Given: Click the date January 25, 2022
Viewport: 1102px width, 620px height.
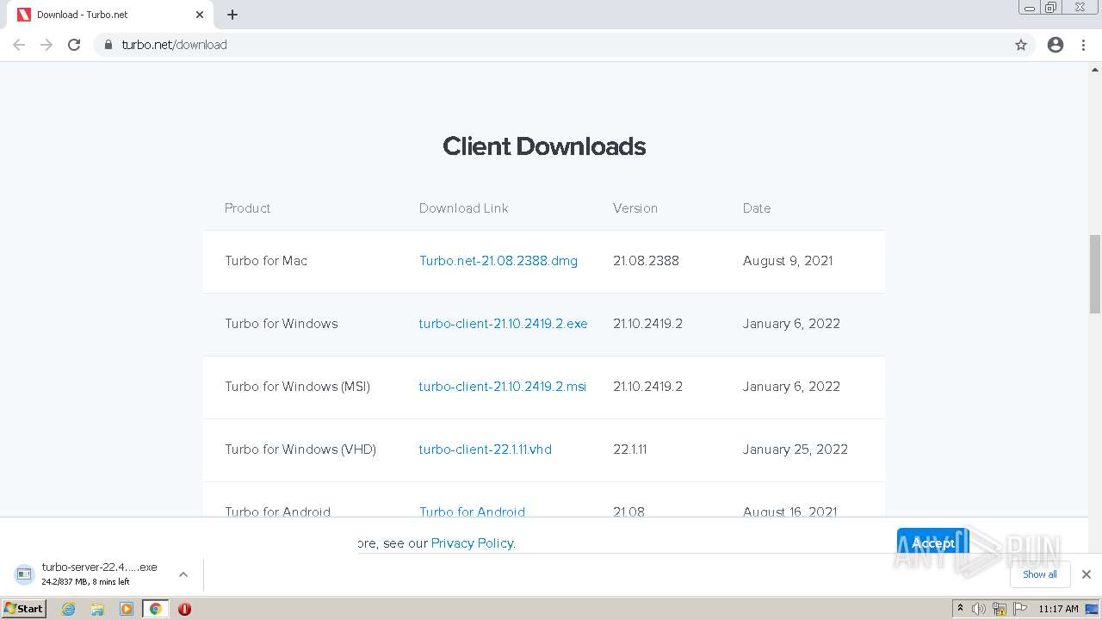Looking at the screenshot, I should pyautogui.click(x=796, y=449).
